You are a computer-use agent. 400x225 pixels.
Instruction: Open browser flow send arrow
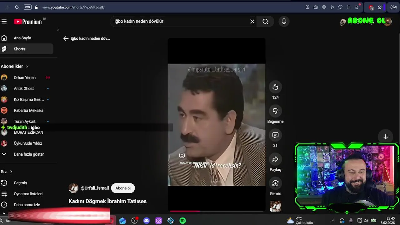(x=332, y=7)
